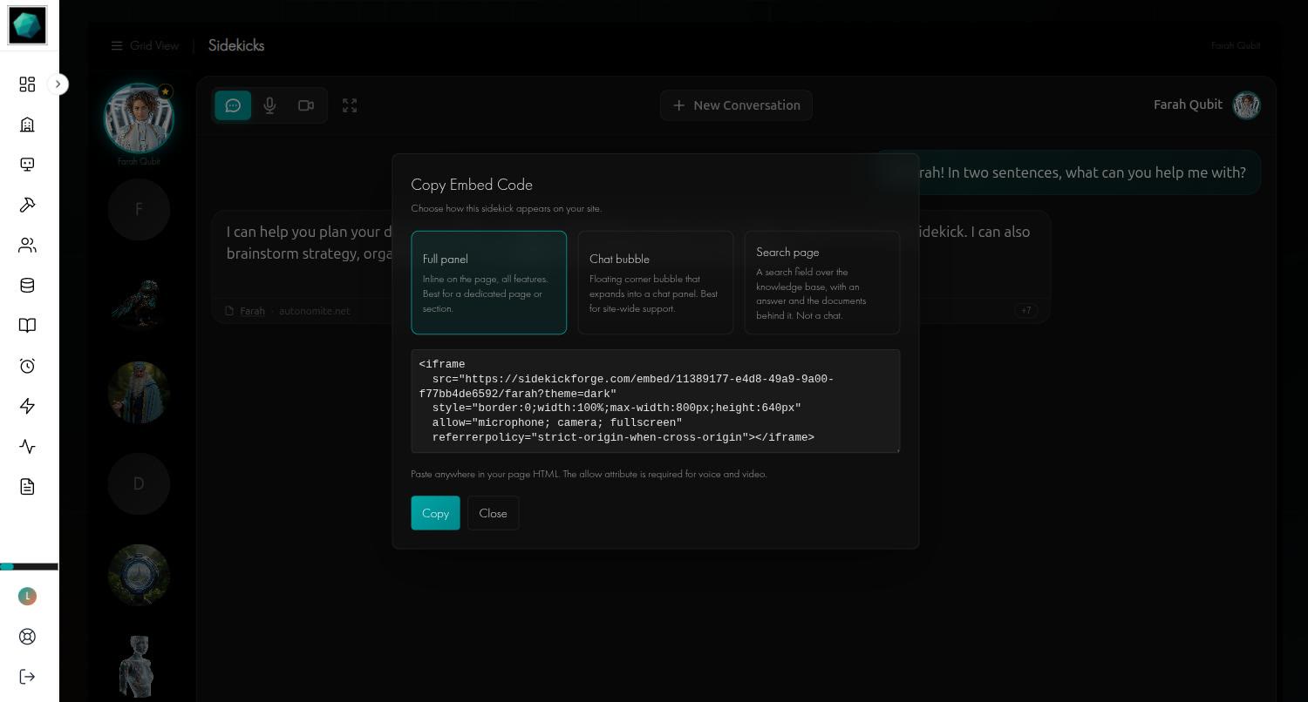Click the logout arrow icon
Viewport: 1308px width, 702px height.
click(27, 677)
